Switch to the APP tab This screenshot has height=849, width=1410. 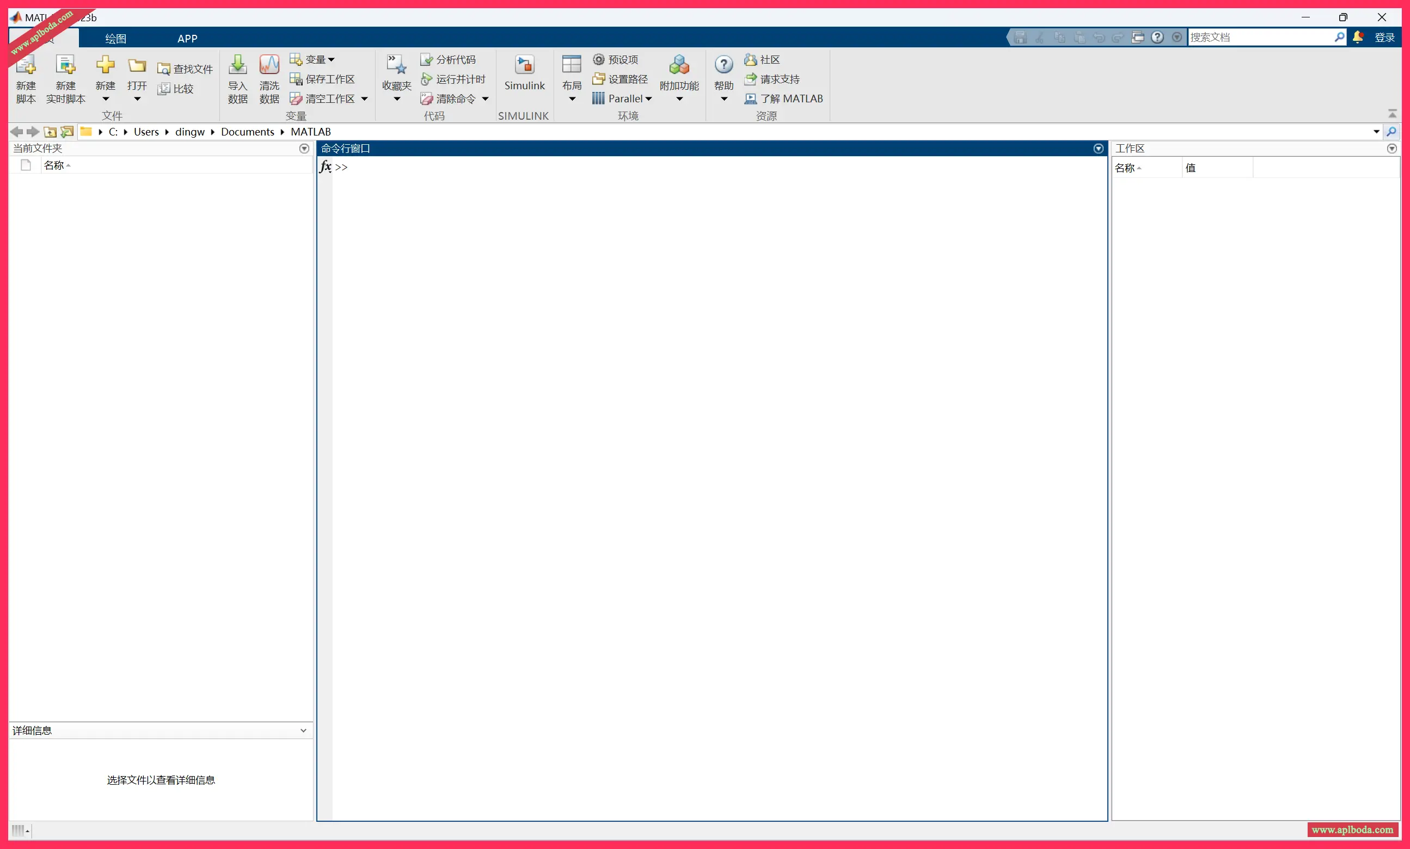coord(187,38)
